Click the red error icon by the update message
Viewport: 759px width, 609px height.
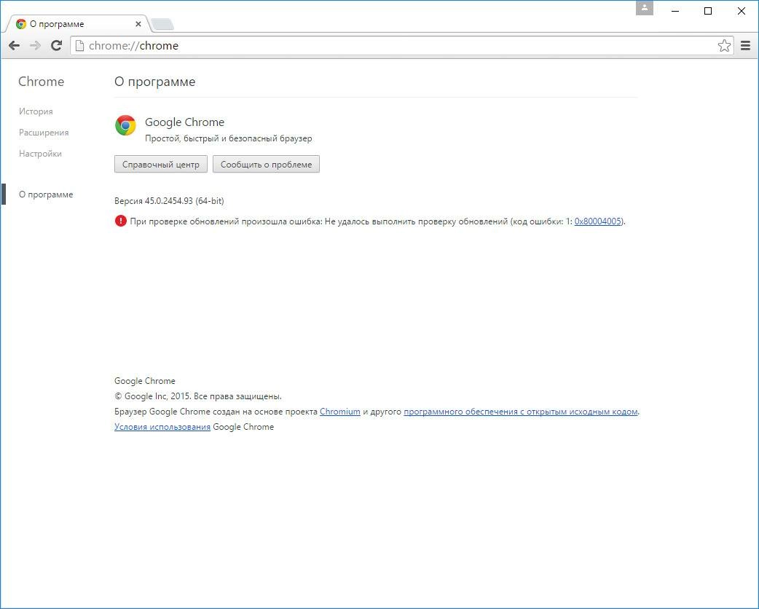coord(120,221)
